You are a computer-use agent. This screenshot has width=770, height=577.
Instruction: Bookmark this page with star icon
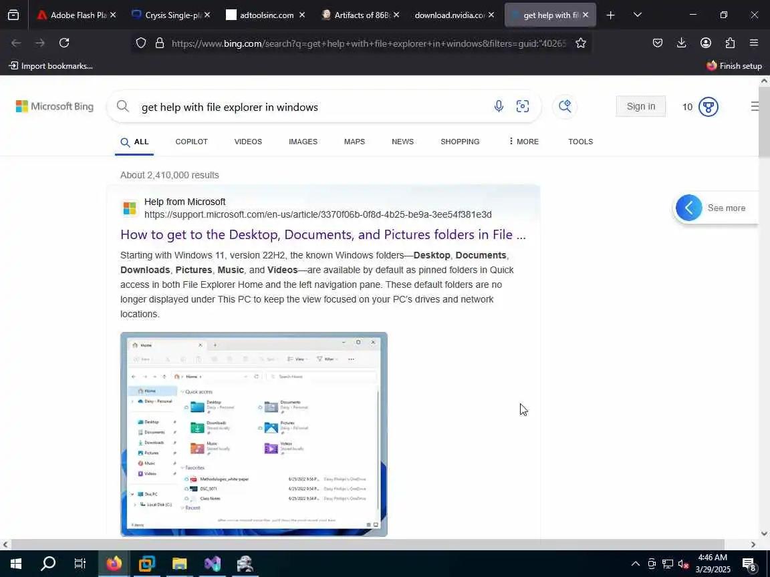click(x=580, y=43)
